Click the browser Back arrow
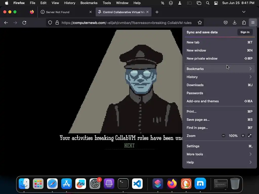259x194 pixels. [6, 22]
